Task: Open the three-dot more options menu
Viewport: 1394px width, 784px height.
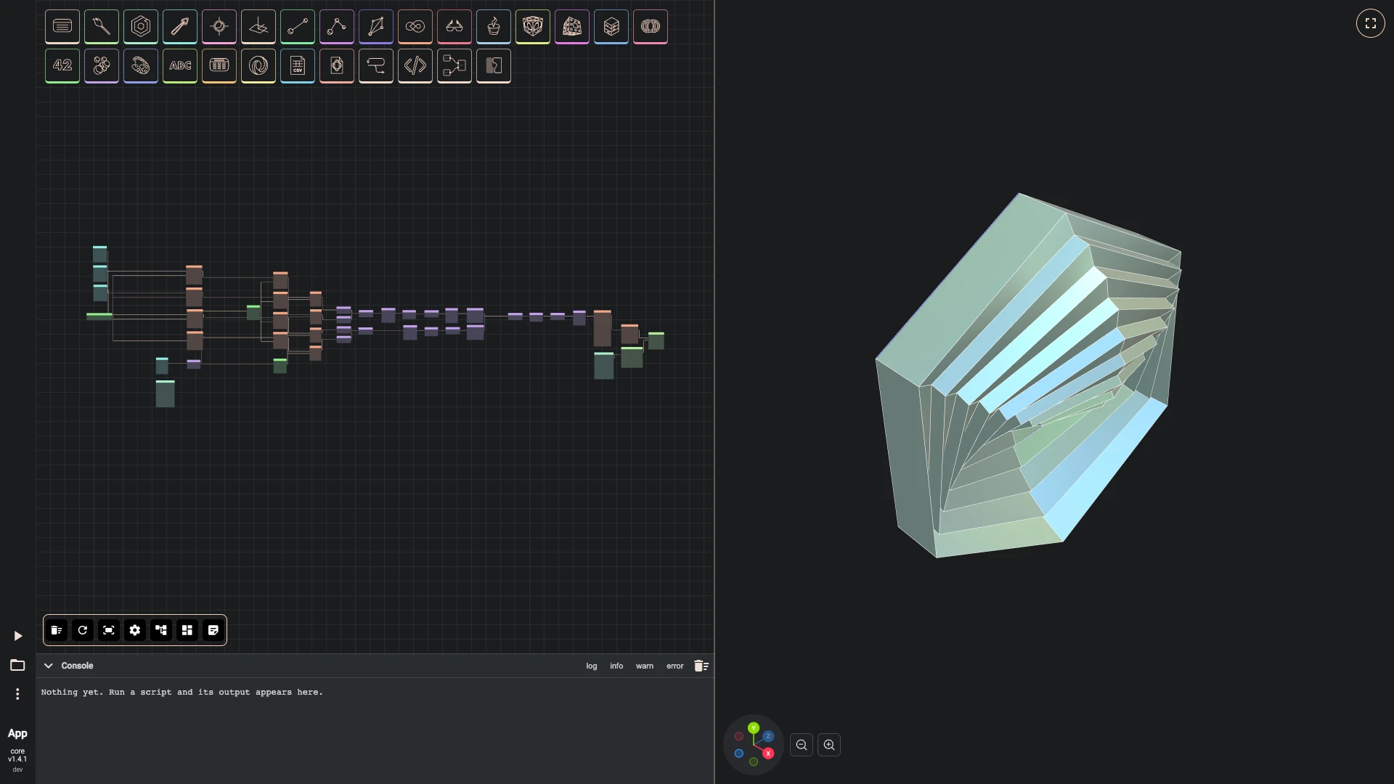Action: (17, 694)
